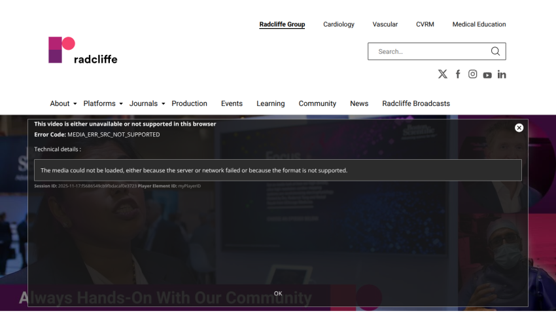Click the search magnifier icon
The width and height of the screenshot is (556, 313).
[x=495, y=52]
